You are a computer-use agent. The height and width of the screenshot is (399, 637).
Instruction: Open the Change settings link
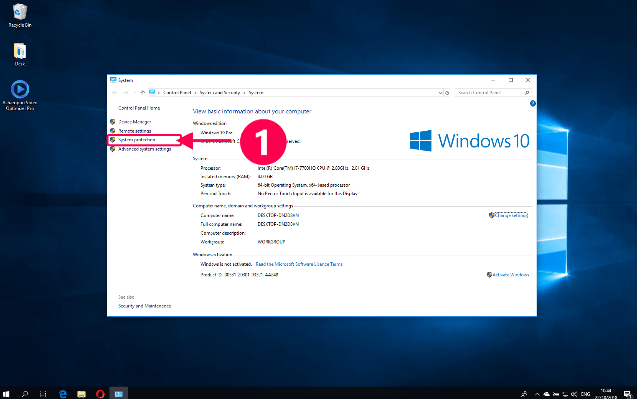(x=511, y=216)
